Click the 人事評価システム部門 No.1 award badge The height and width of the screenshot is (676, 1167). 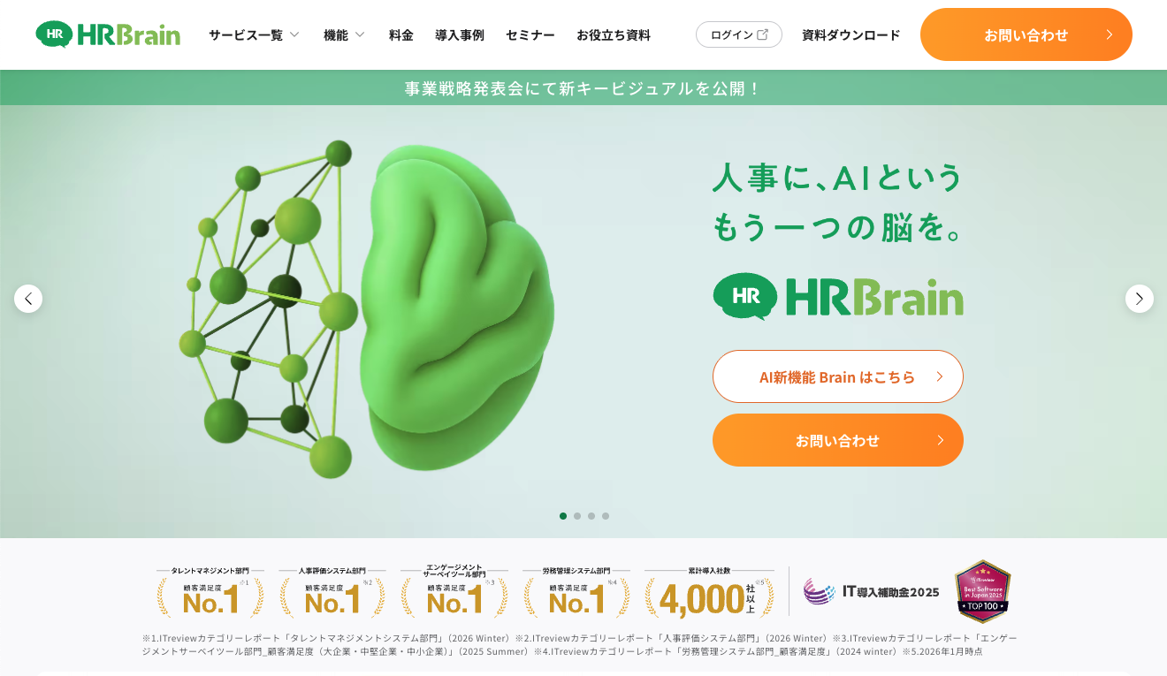pyautogui.click(x=332, y=590)
